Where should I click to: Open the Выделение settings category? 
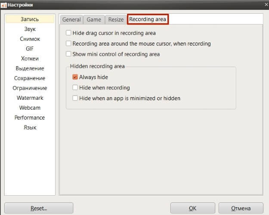click(30, 68)
